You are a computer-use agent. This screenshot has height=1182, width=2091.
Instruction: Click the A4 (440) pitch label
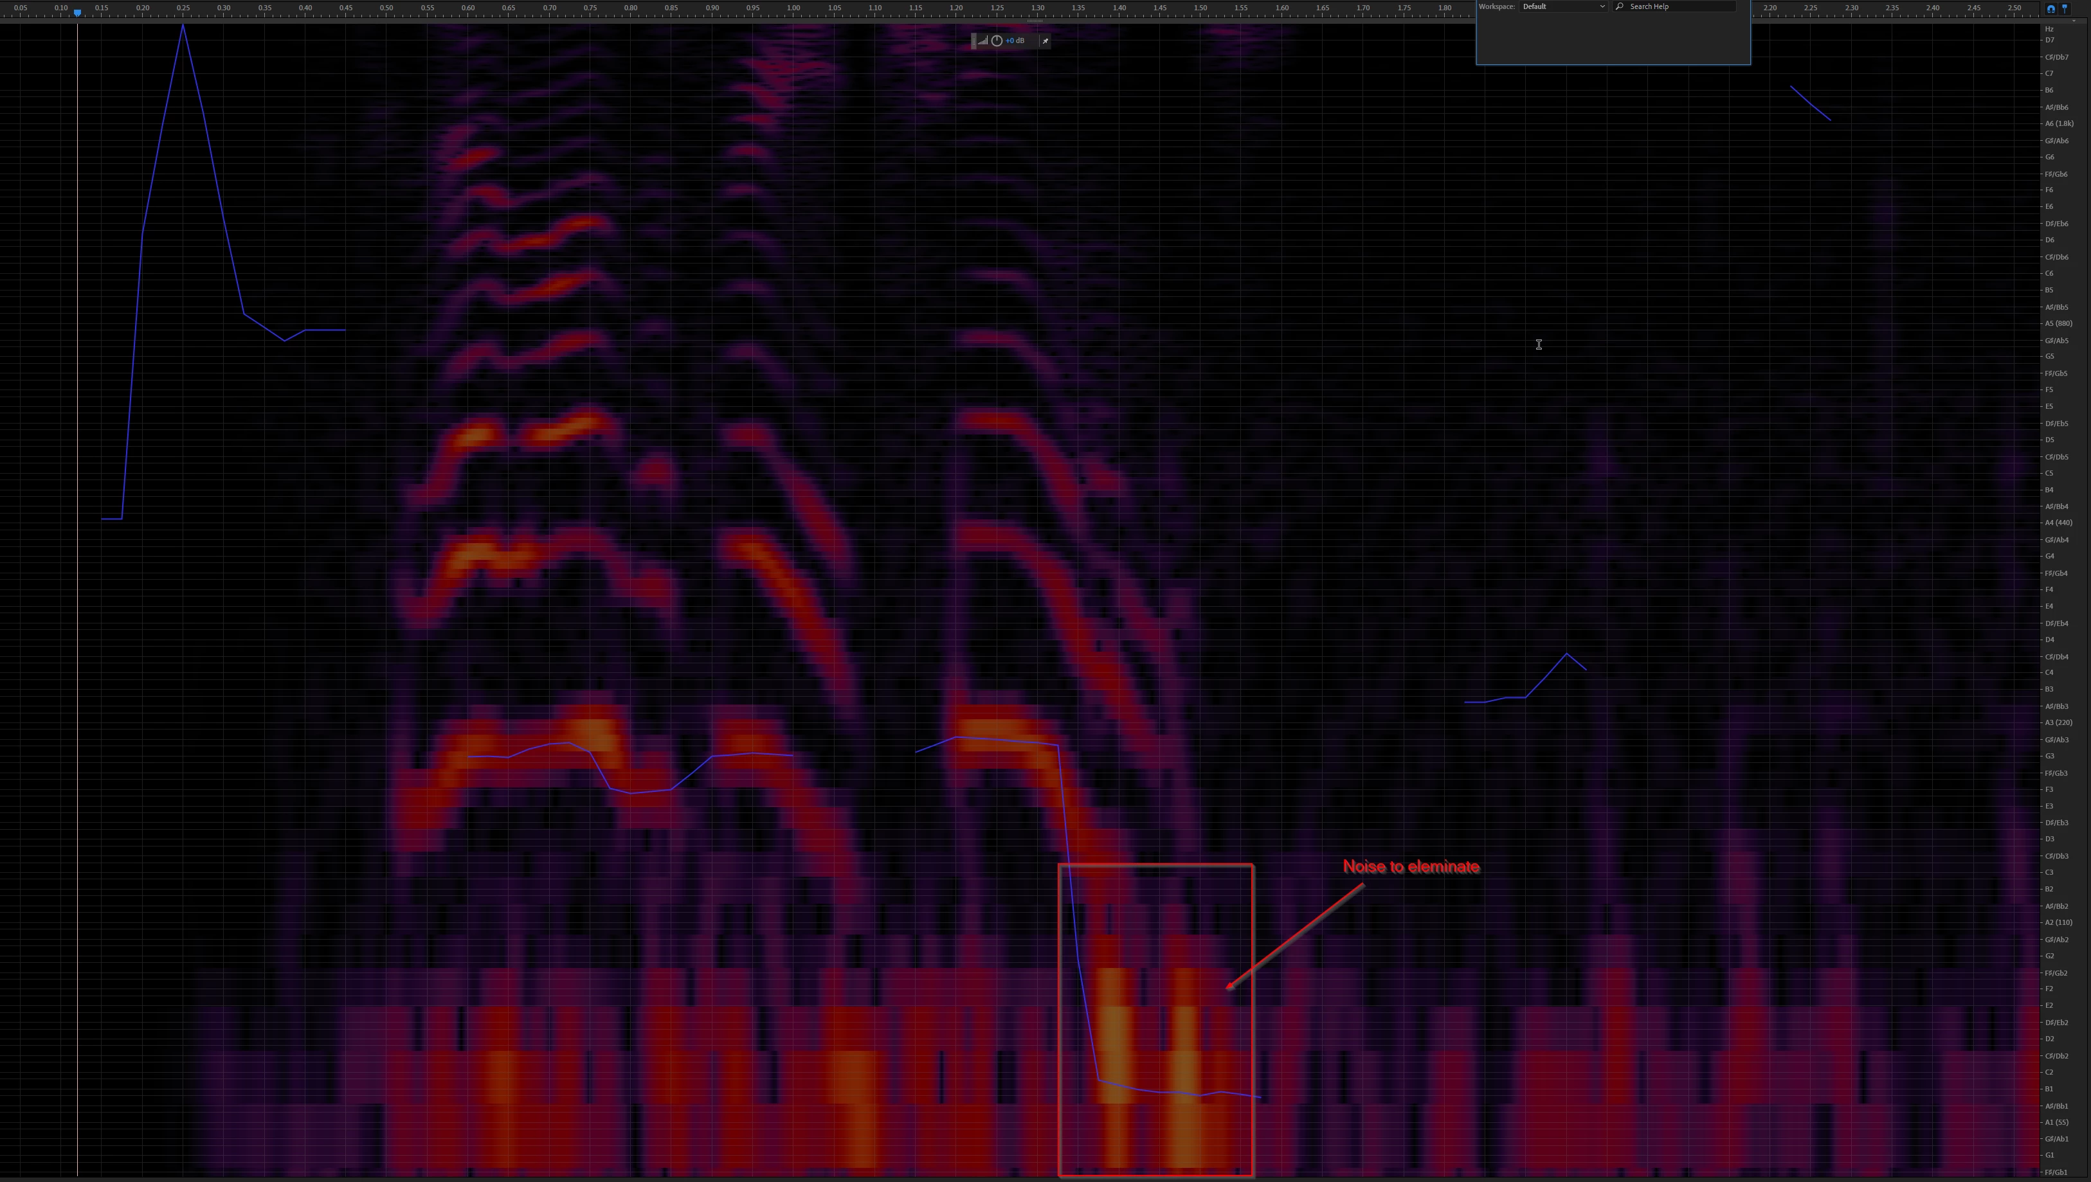coord(2058,523)
